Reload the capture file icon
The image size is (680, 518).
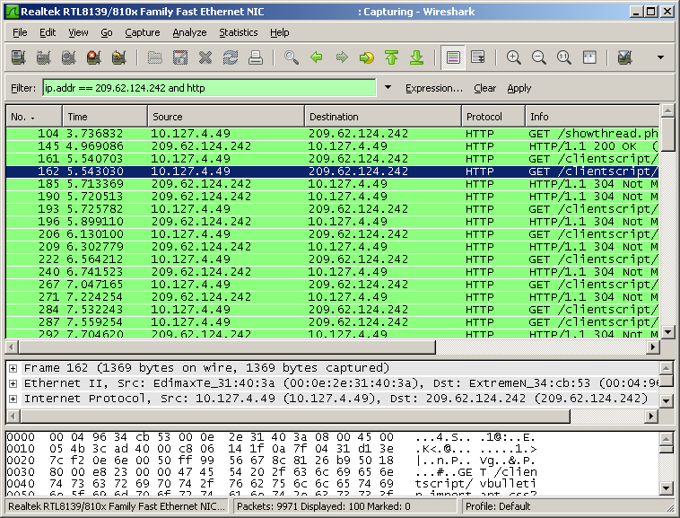231,57
